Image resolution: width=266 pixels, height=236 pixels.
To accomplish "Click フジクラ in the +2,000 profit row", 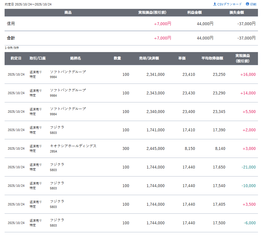I will [57, 127].
